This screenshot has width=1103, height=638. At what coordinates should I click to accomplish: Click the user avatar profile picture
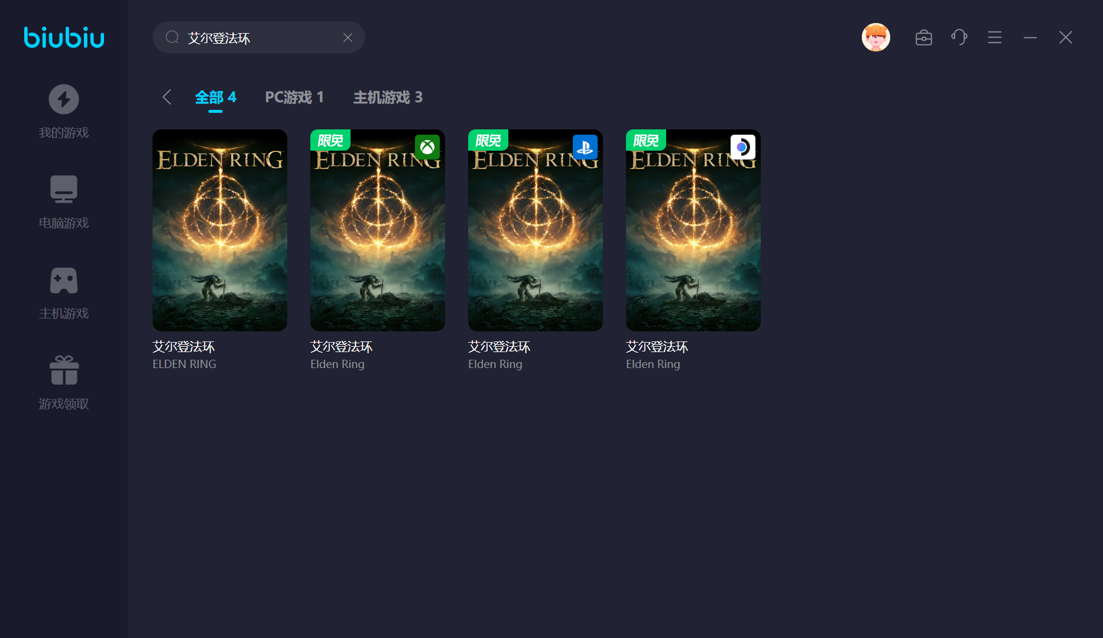click(875, 38)
